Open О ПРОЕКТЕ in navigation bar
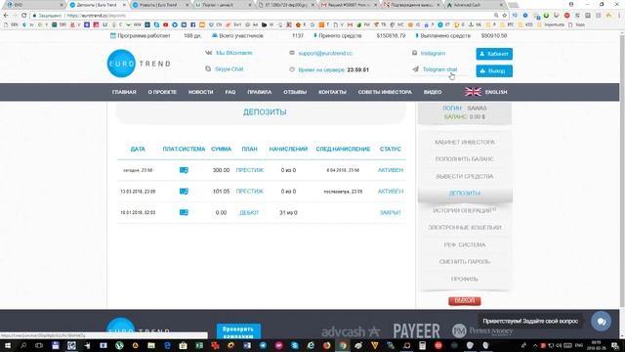625x352 pixels. (x=162, y=92)
